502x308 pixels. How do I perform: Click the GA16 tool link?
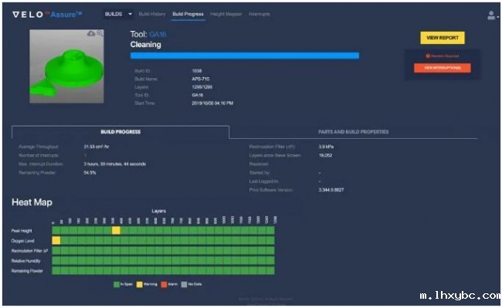click(158, 34)
